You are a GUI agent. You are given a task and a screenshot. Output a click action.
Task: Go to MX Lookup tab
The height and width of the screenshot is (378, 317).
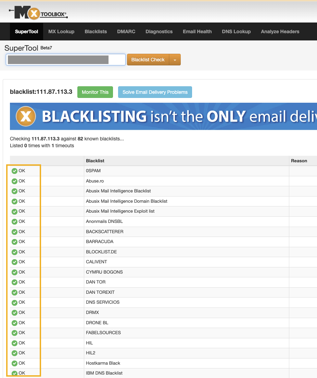point(61,32)
